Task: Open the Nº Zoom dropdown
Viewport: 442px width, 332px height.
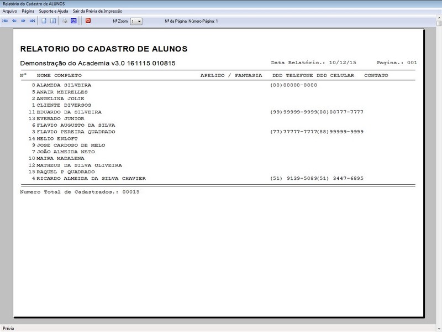Action: 136,22
